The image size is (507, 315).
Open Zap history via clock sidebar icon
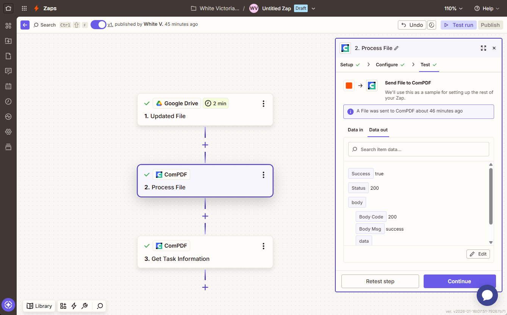pos(8,101)
